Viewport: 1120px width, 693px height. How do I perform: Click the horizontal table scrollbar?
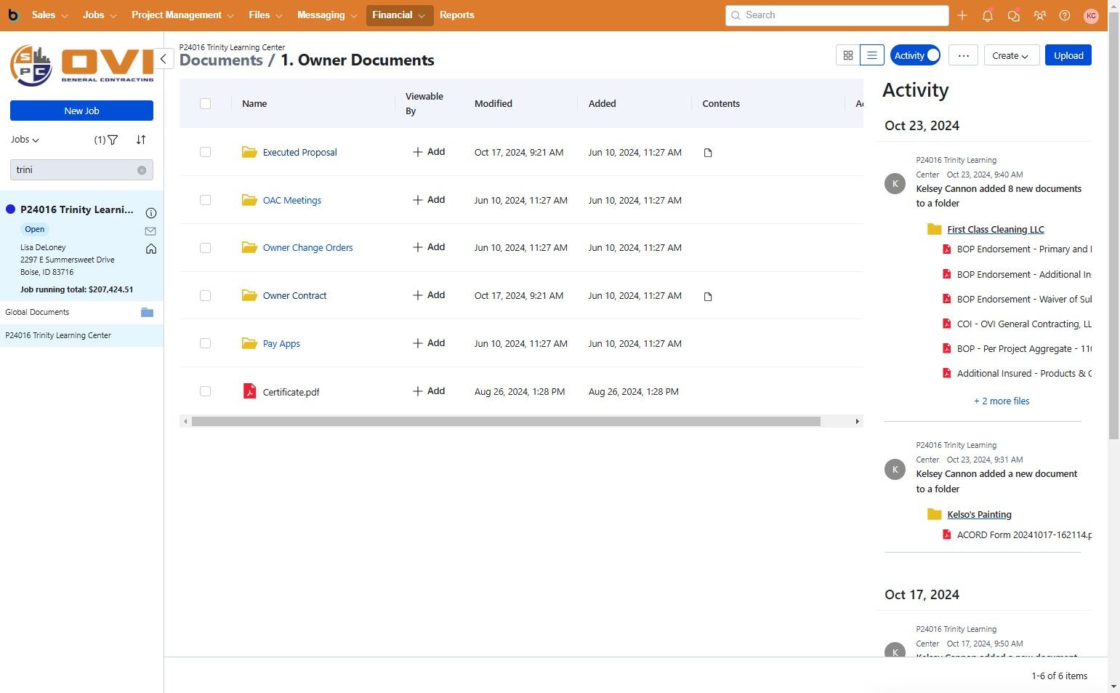click(x=505, y=422)
